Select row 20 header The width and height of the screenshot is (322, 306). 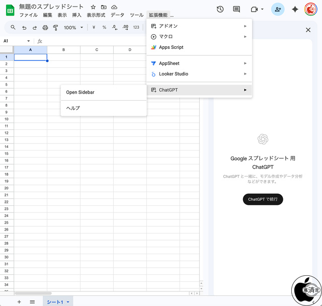[7, 188]
